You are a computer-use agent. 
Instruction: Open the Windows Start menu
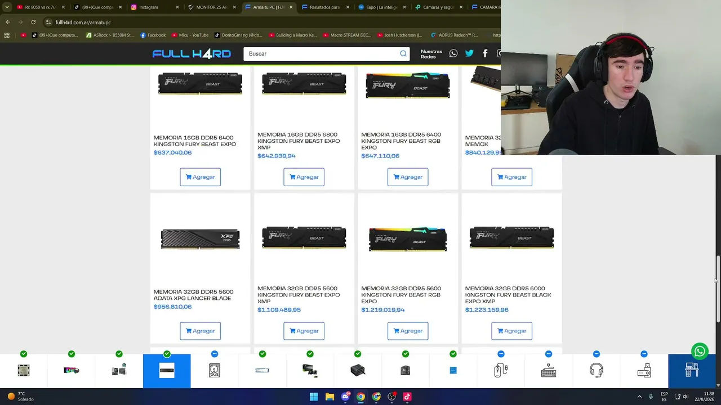[314, 397]
